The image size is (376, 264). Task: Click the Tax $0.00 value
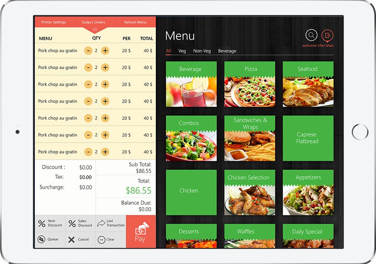[86, 177]
